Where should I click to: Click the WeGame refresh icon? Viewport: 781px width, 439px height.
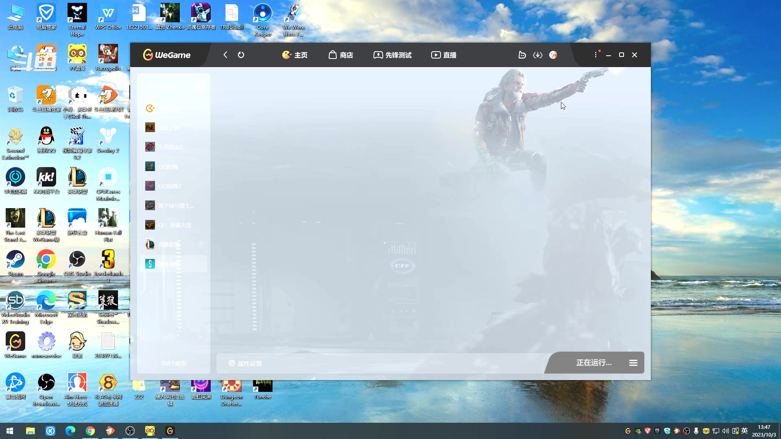click(241, 55)
